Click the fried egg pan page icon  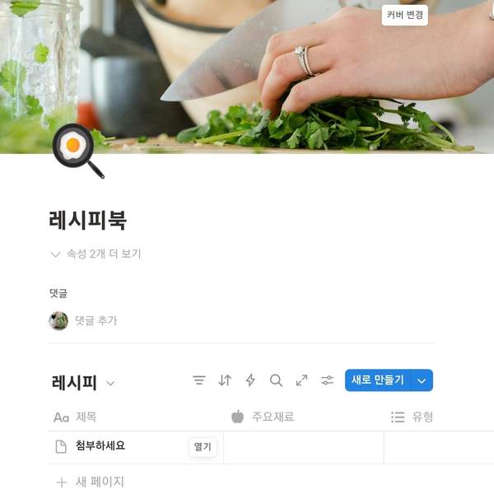[78, 151]
